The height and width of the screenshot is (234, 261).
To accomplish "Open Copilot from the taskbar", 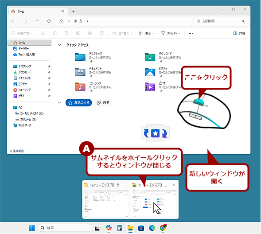I will coord(109,228).
